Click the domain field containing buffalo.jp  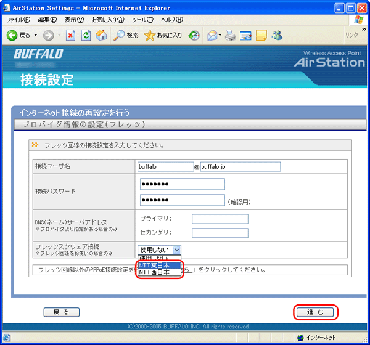240,167
